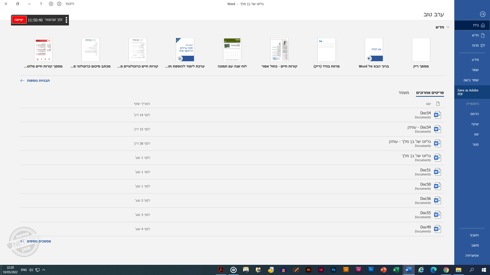Image resolution: width=490 pixels, height=275 pixels.
Task: Click the Word icon next to Doc51
Action: pos(437,172)
